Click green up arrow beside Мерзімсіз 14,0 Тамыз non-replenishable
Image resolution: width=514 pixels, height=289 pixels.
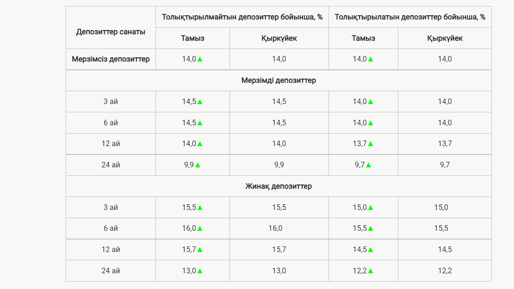coord(200,59)
